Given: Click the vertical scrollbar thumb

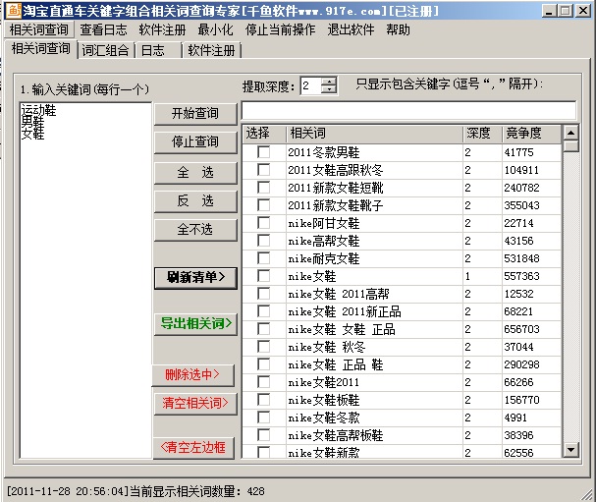Looking at the screenshot, I should (570, 146).
